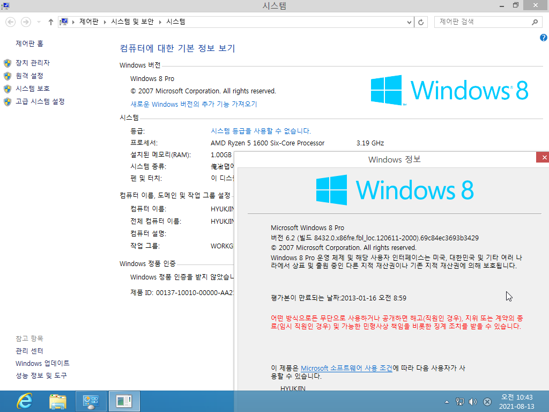Open File Explorer from the taskbar
Screen dimensions: 549x412
[x=58, y=401]
